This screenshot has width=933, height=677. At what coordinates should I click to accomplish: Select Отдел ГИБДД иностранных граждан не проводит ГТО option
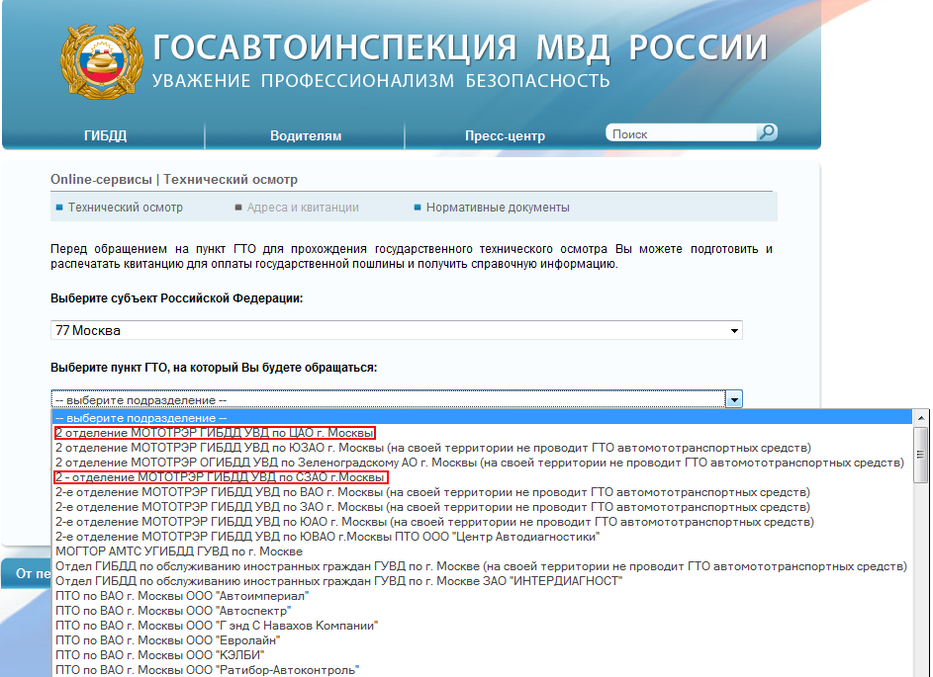[x=482, y=566]
